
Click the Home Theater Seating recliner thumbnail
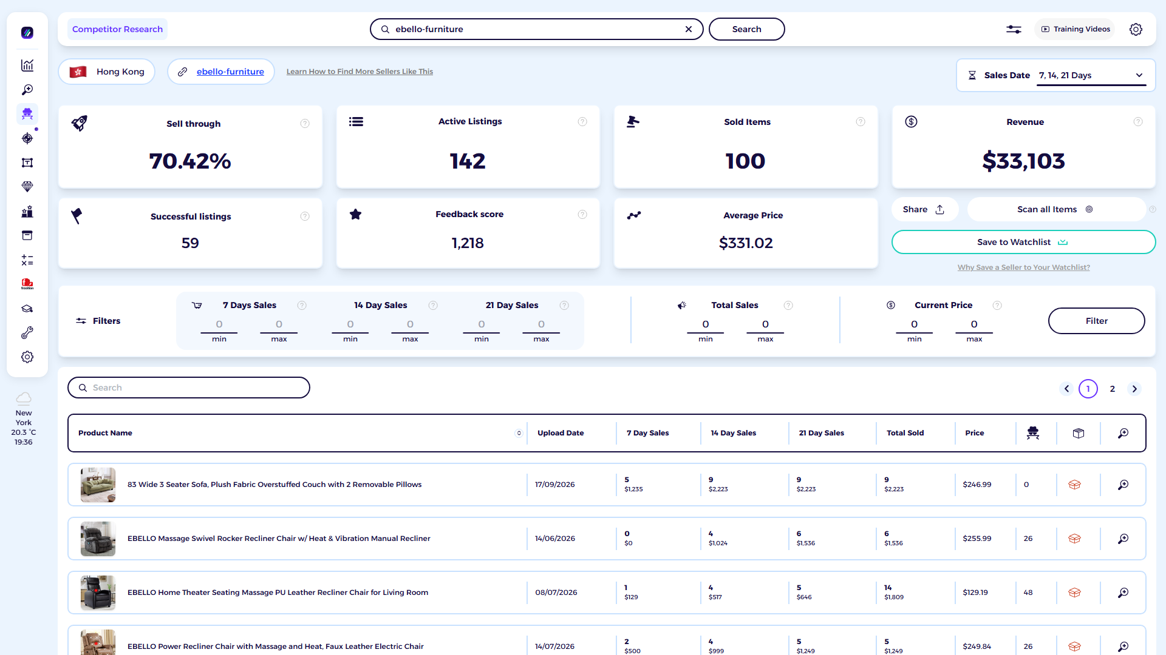click(x=98, y=593)
